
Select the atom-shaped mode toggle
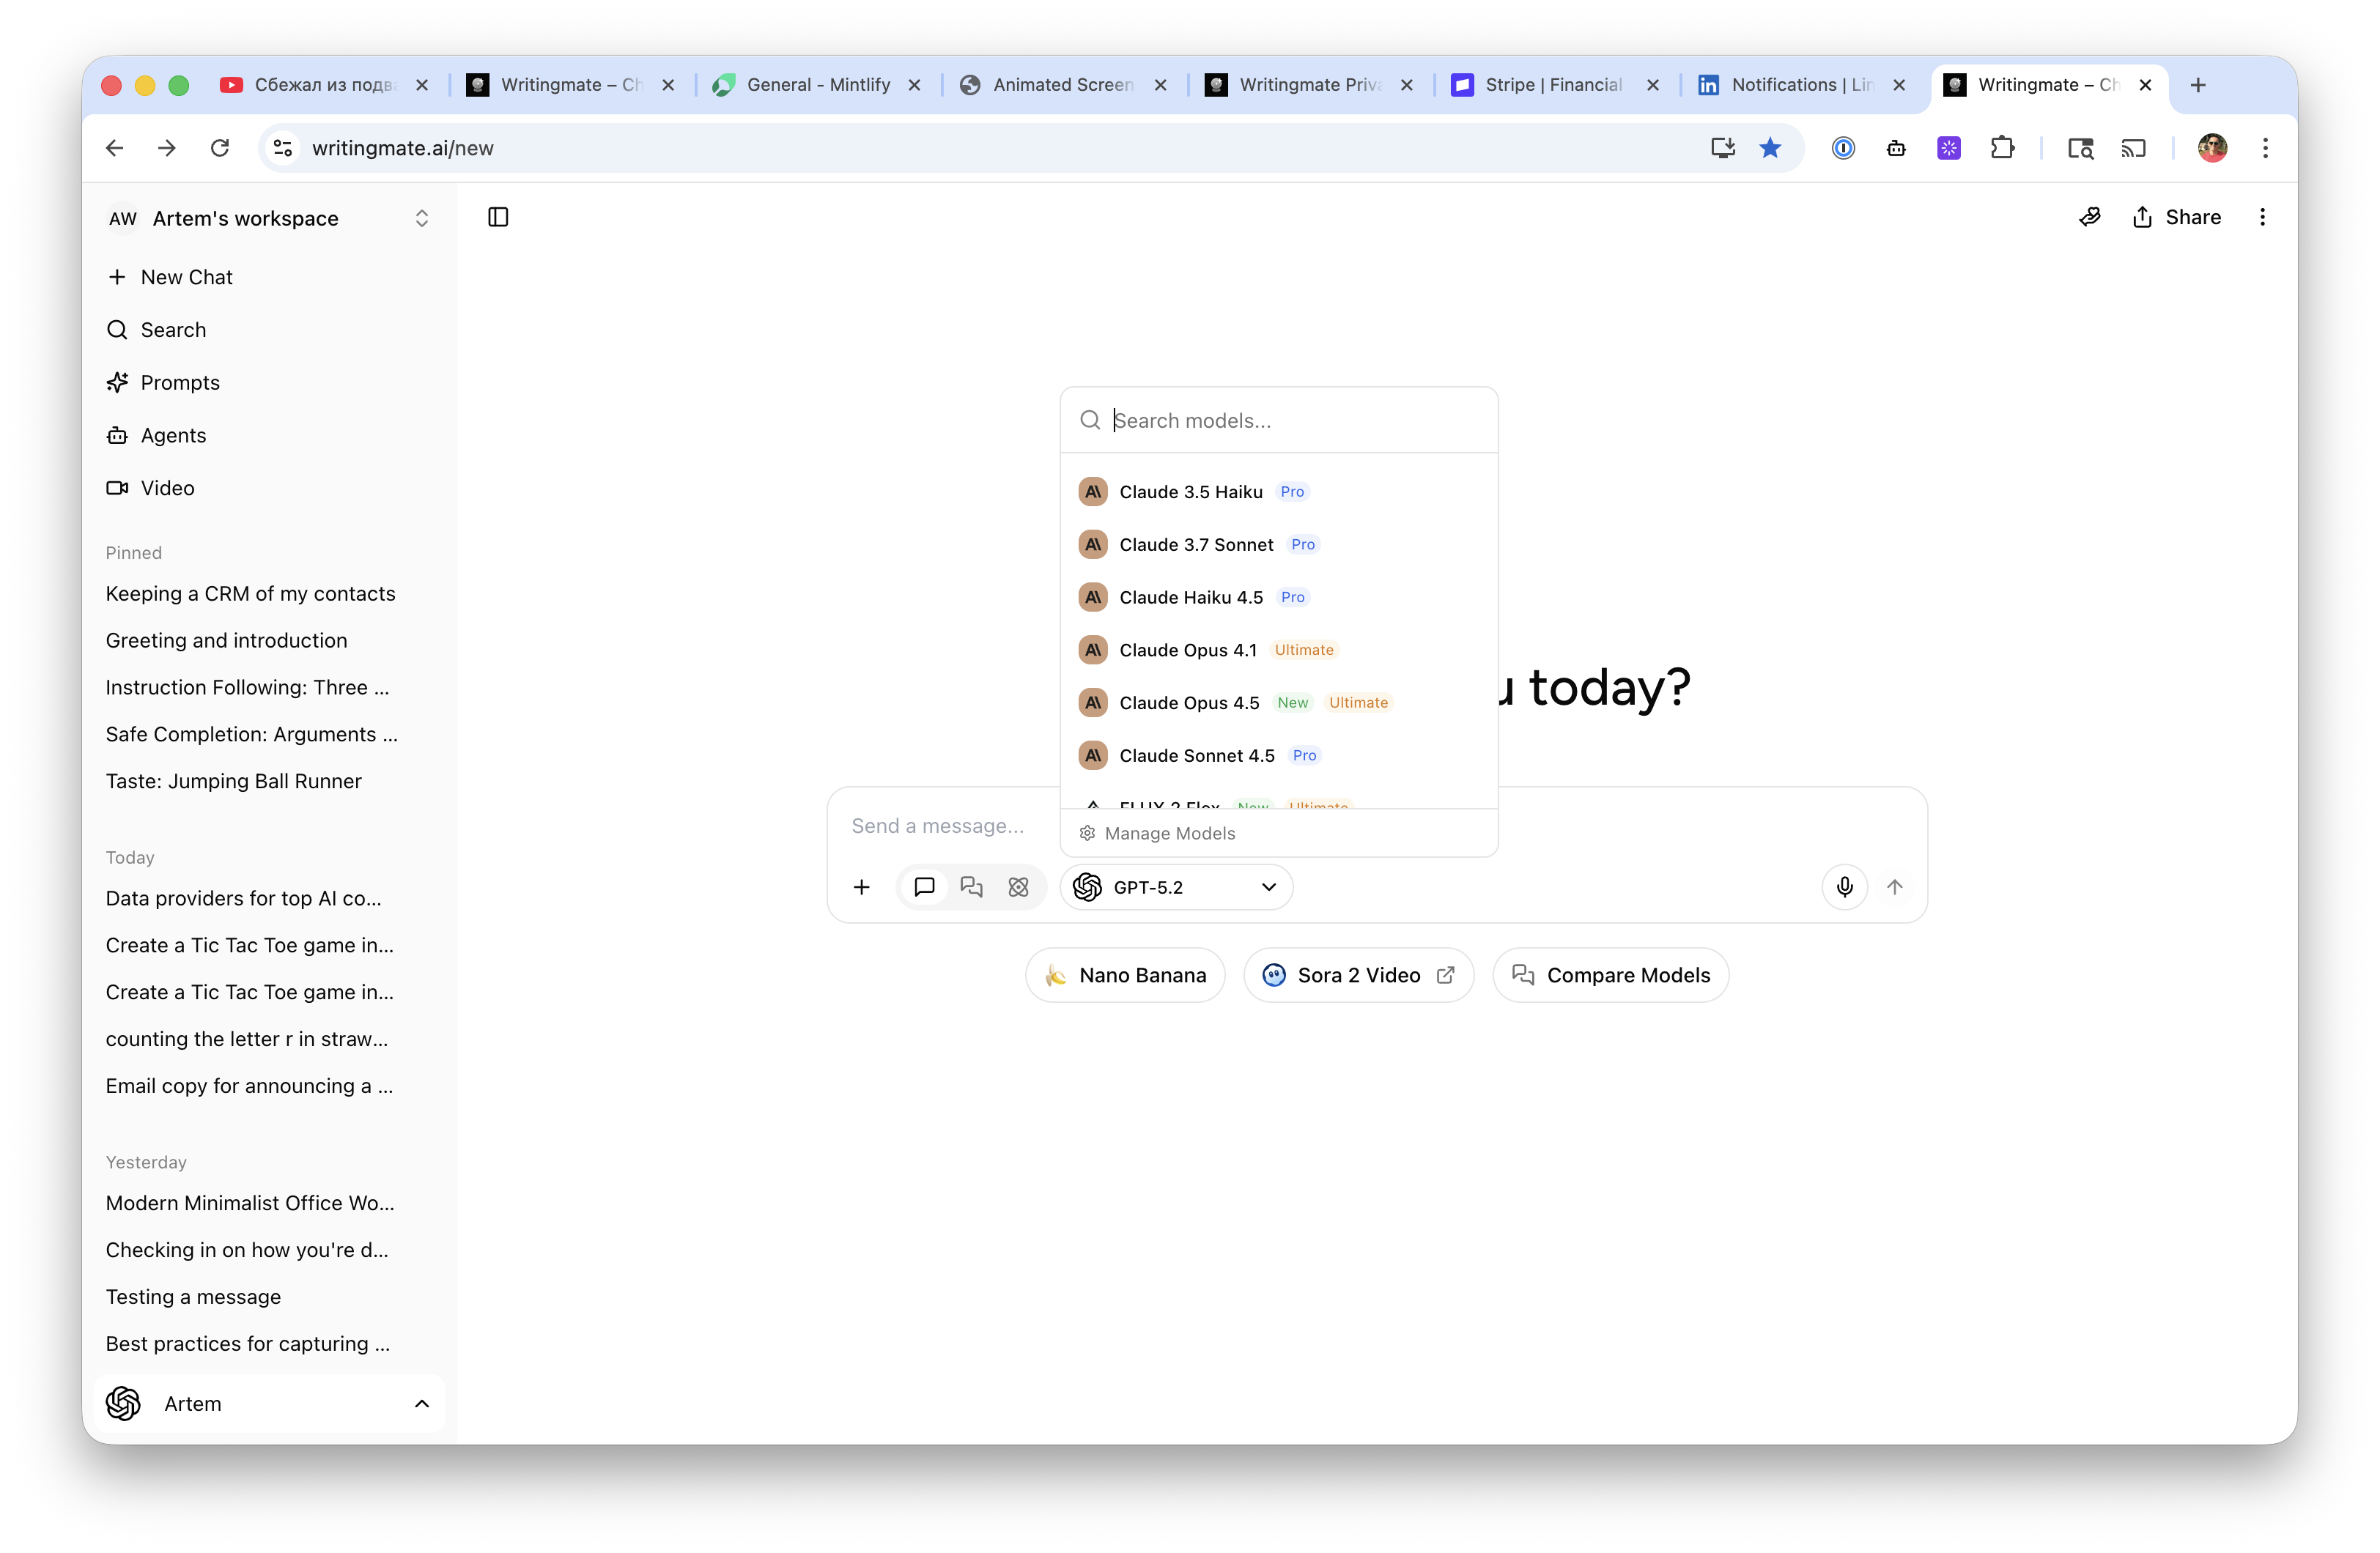pos(1019,887)
